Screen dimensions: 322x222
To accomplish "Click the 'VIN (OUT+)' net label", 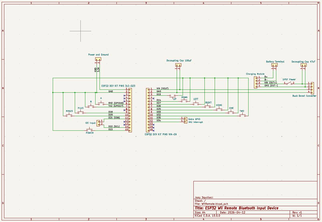I will (270, 82).
